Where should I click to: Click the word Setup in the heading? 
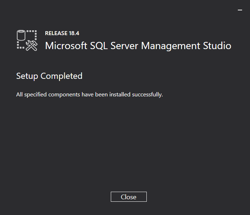27,76
